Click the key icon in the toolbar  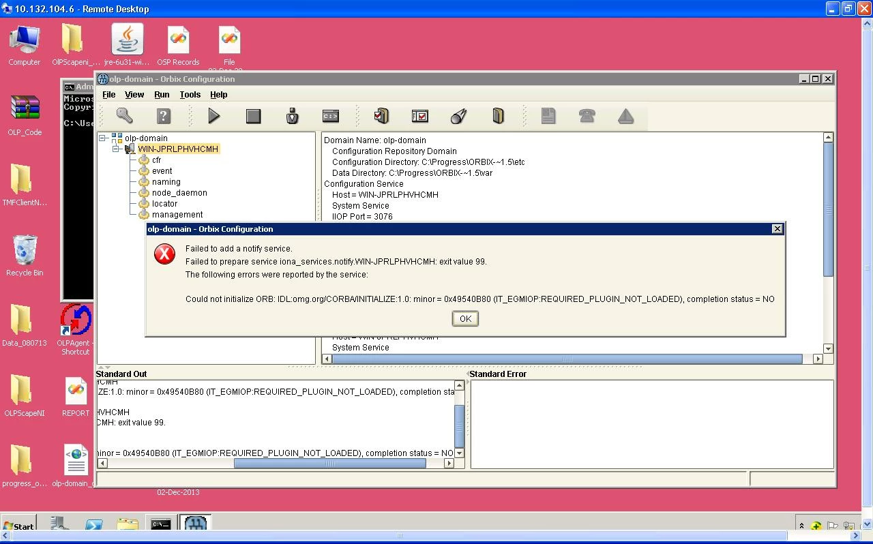coord(124,116)
